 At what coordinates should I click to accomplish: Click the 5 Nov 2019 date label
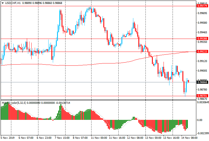click(x=8, y=138)
